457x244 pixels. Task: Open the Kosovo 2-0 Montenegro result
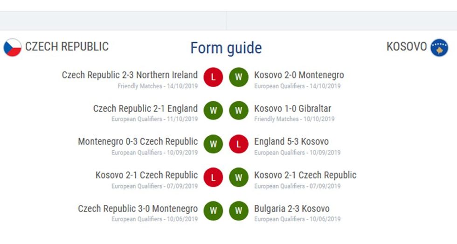pyautogui.click(x=299, y=75)
